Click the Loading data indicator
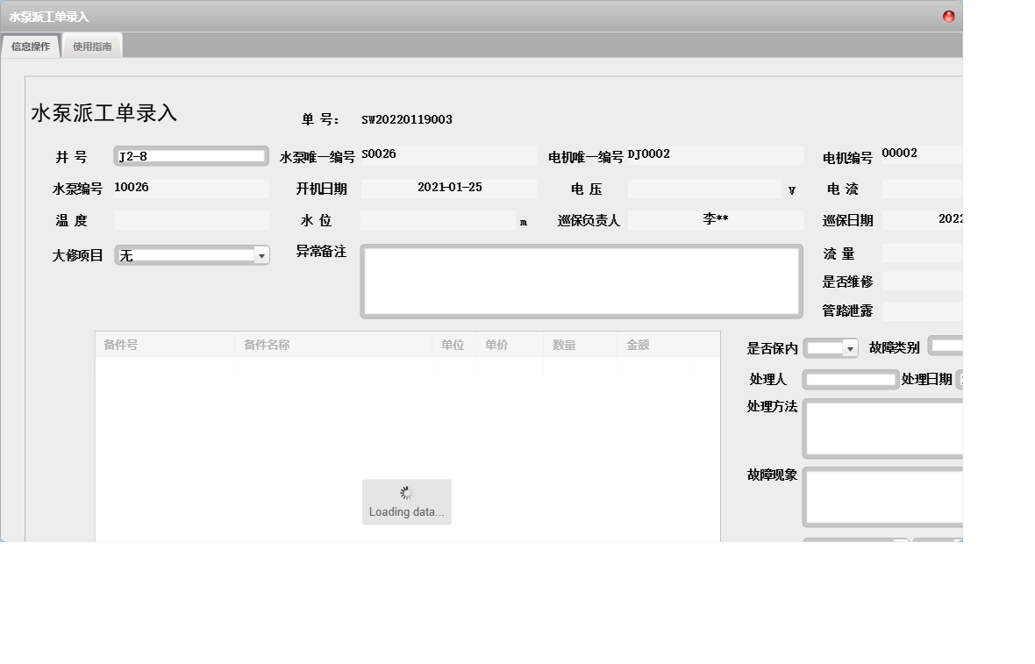 (x=407, y=503)
